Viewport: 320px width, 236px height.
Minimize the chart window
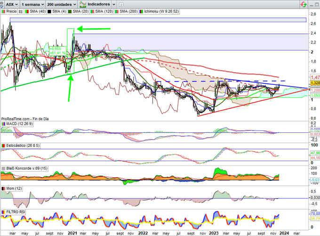[311, 5]
